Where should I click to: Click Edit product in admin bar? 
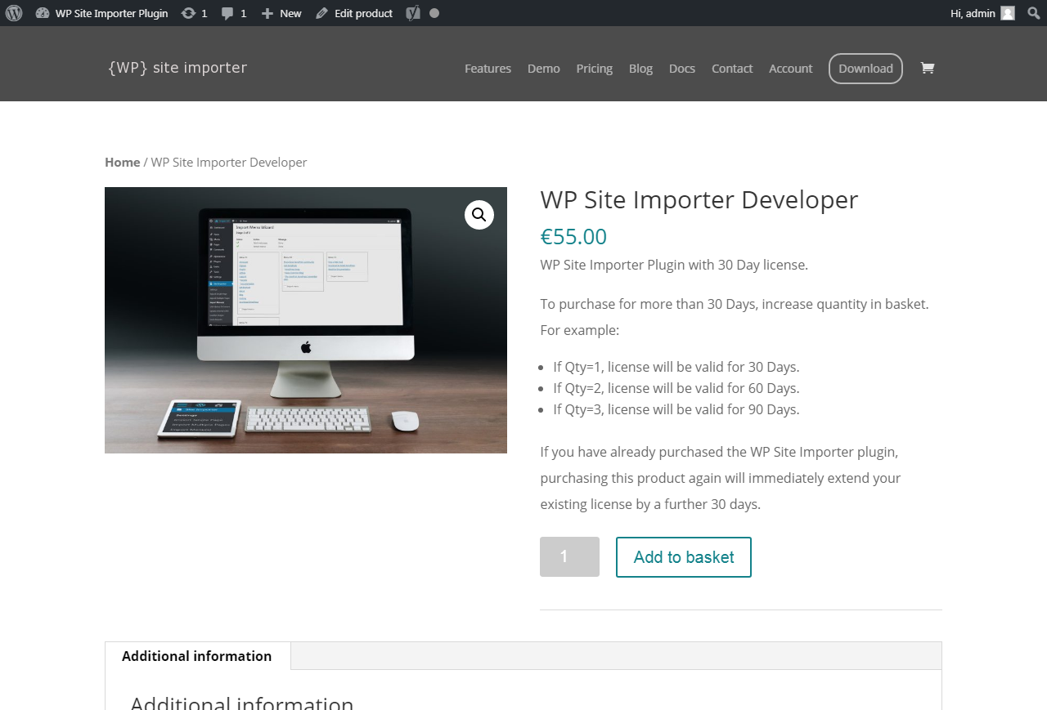(x=354, y=13)
